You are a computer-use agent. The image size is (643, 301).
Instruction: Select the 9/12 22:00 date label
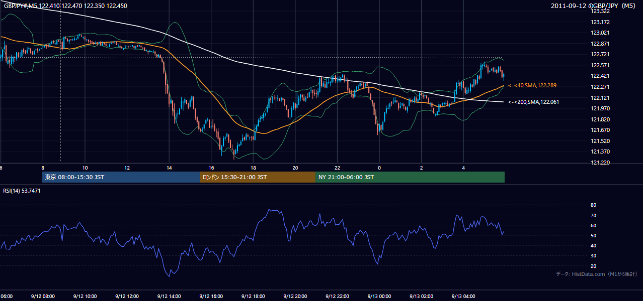337,296
